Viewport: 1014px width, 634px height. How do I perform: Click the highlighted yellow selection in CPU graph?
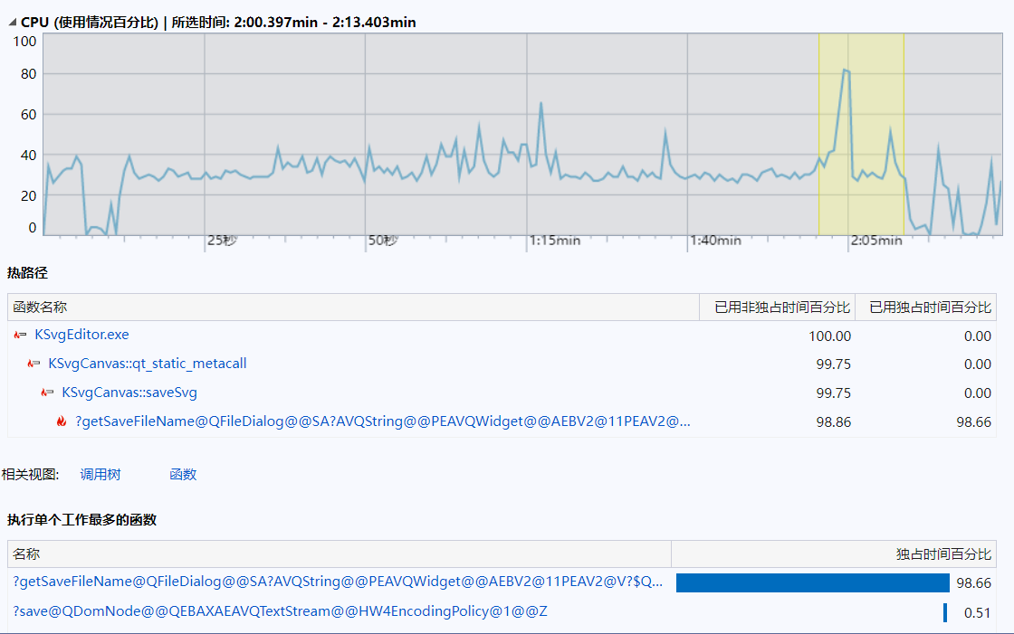click(861, 135)
